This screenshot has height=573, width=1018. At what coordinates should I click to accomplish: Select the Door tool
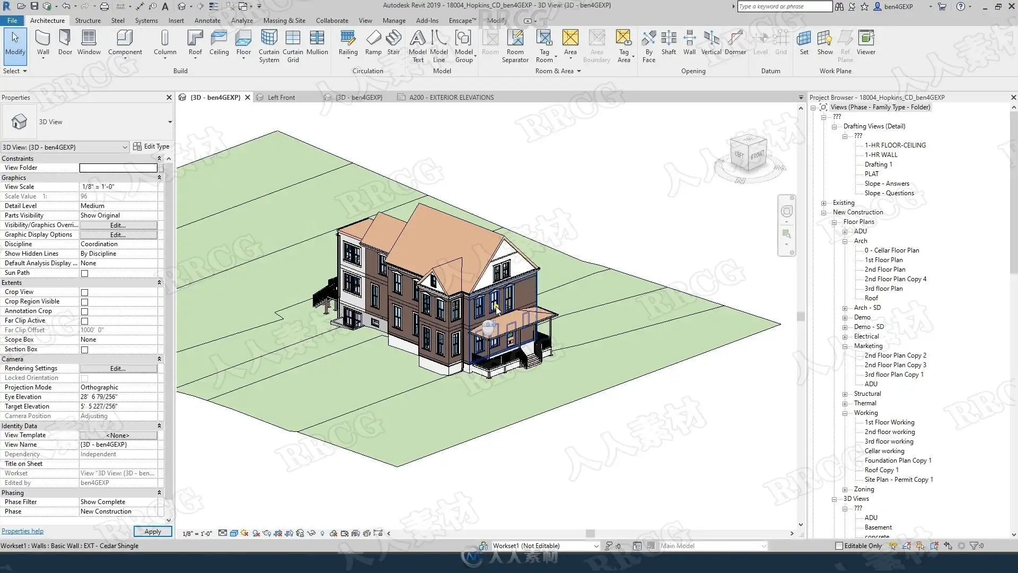65,42
